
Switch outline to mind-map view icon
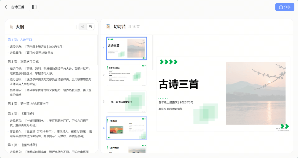[x=83, y=27]
